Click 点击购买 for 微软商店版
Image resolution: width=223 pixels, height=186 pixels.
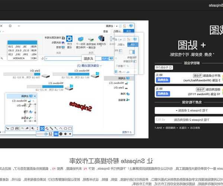pyautogui.click(x=163, y=94)
